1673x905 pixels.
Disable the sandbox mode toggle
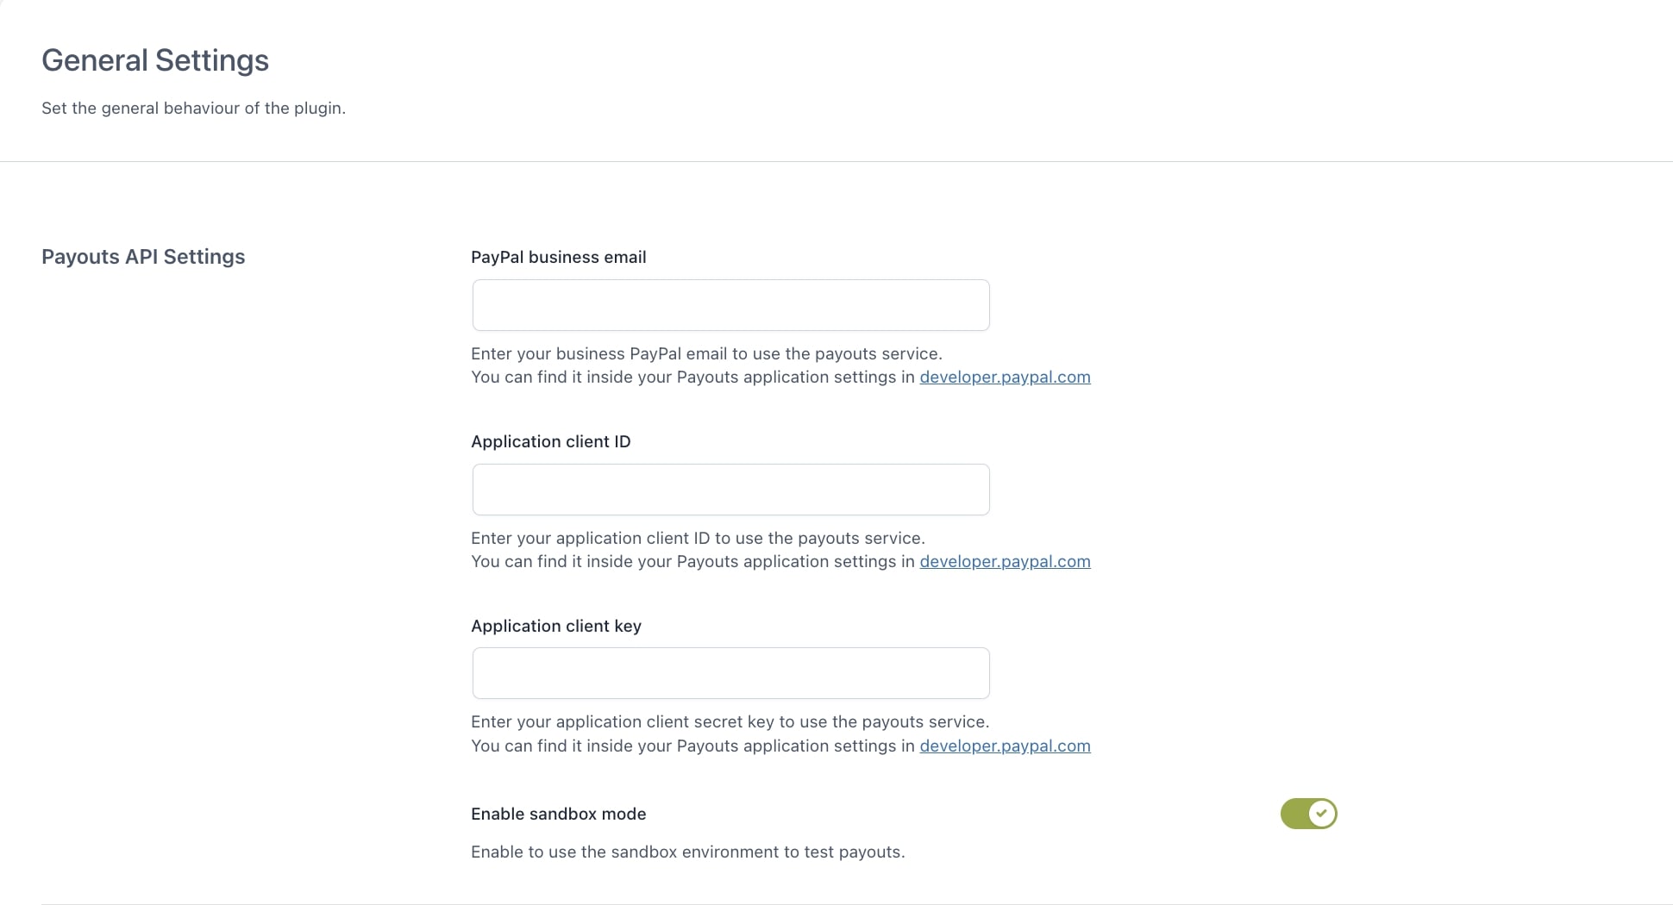[x=1308, y=814]
